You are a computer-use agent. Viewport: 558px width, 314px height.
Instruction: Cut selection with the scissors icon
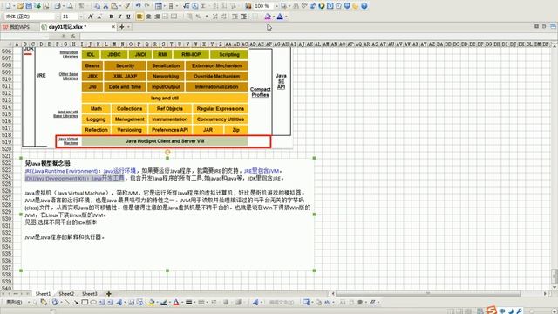[x=105, y=6]
